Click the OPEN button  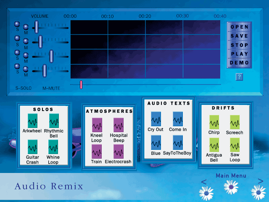pyautogui.click(x=239, y=27)
